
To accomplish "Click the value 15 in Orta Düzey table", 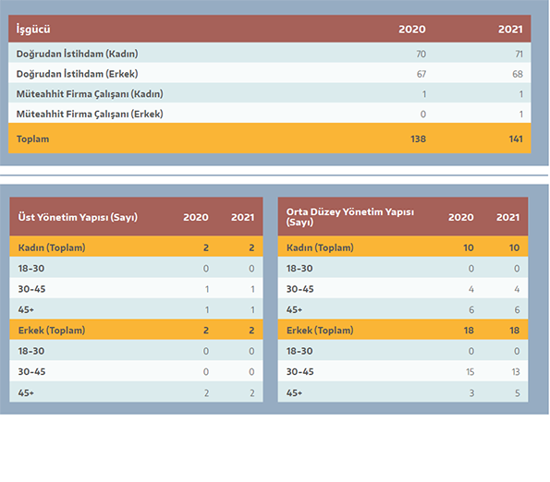I will pos(470,372).
